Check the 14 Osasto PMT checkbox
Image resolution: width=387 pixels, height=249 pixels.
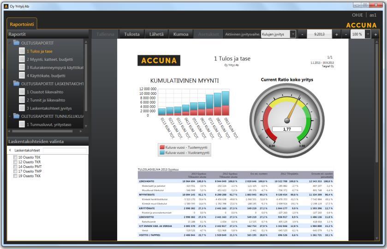pyautogui.click(x=15, y=167)
